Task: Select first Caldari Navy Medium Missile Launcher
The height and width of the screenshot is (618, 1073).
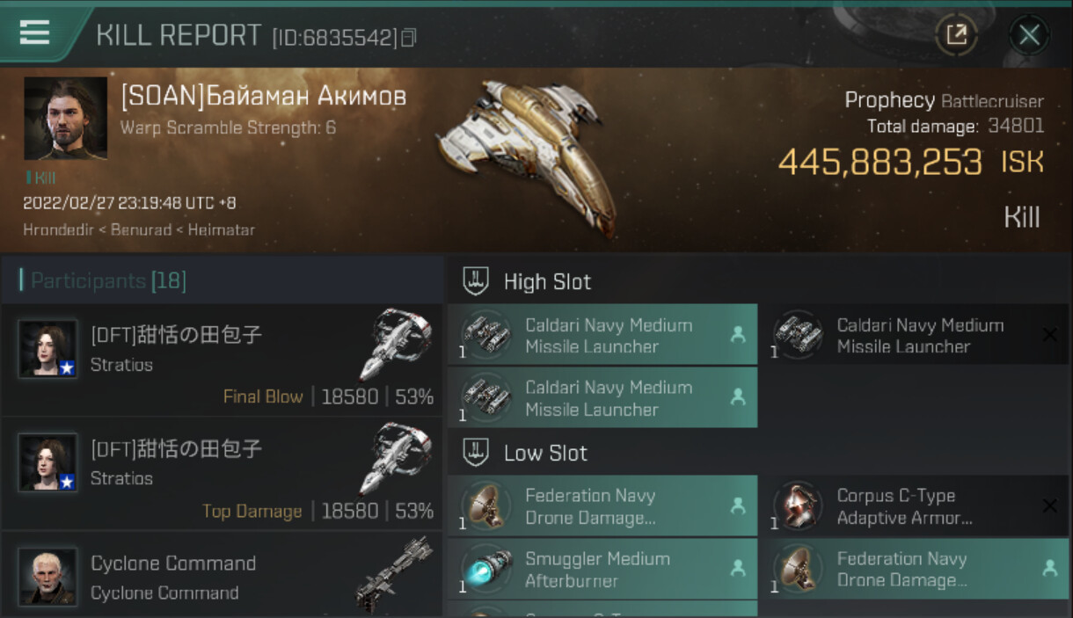Action: click(x=602, y=335)
